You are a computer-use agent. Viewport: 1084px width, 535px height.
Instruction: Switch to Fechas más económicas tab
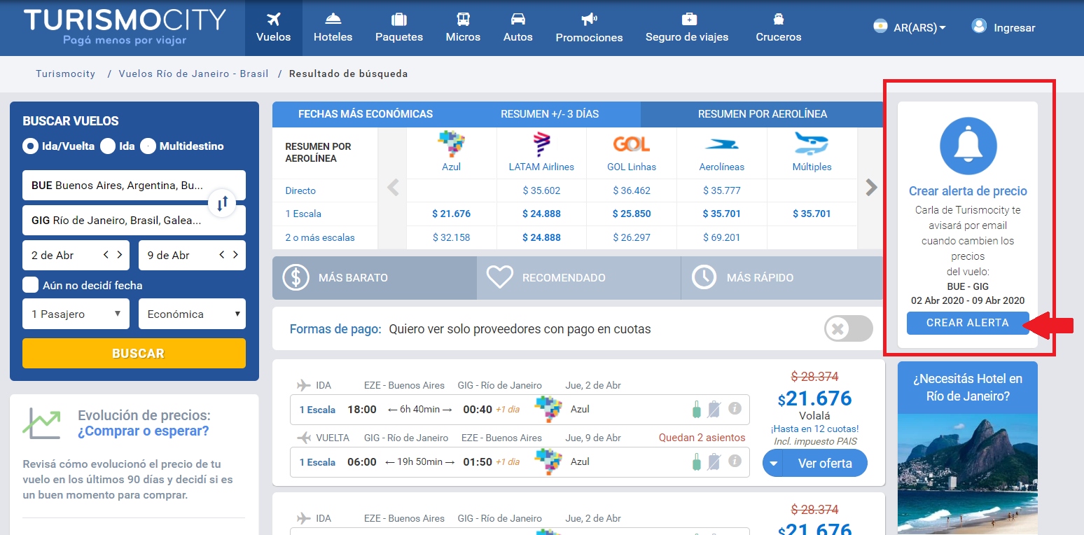[x=366, y=114]
